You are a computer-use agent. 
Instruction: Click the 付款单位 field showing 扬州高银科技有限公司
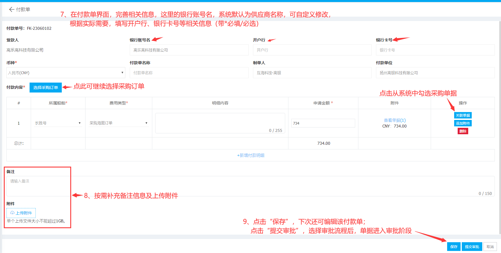click(435, 73)
